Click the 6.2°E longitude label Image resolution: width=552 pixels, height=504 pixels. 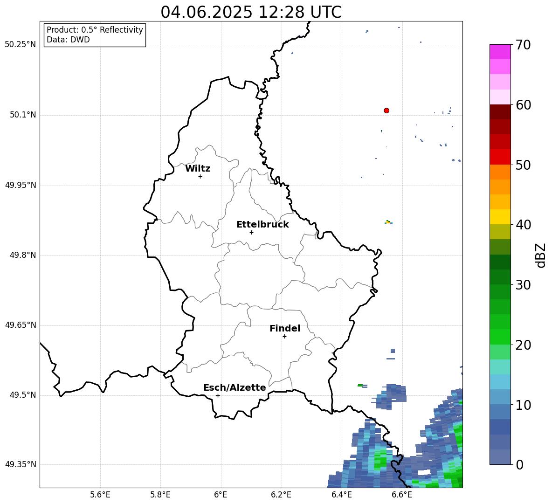pyautogui.click(x=281, y=495)
